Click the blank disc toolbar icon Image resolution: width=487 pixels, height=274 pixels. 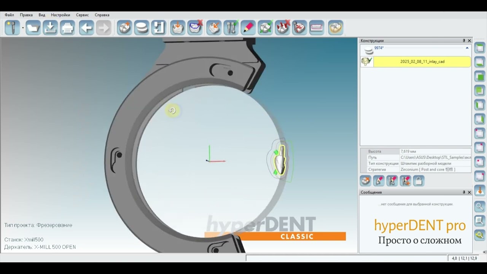point(142,28)
